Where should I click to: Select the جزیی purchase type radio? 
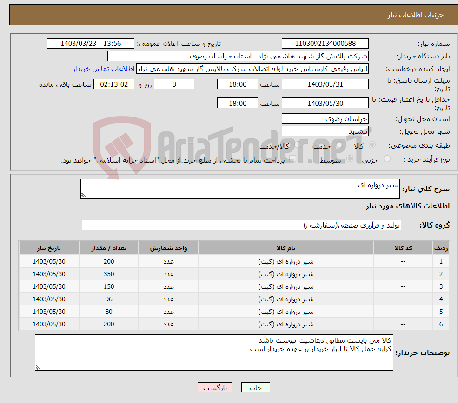[x=387, y=159]
